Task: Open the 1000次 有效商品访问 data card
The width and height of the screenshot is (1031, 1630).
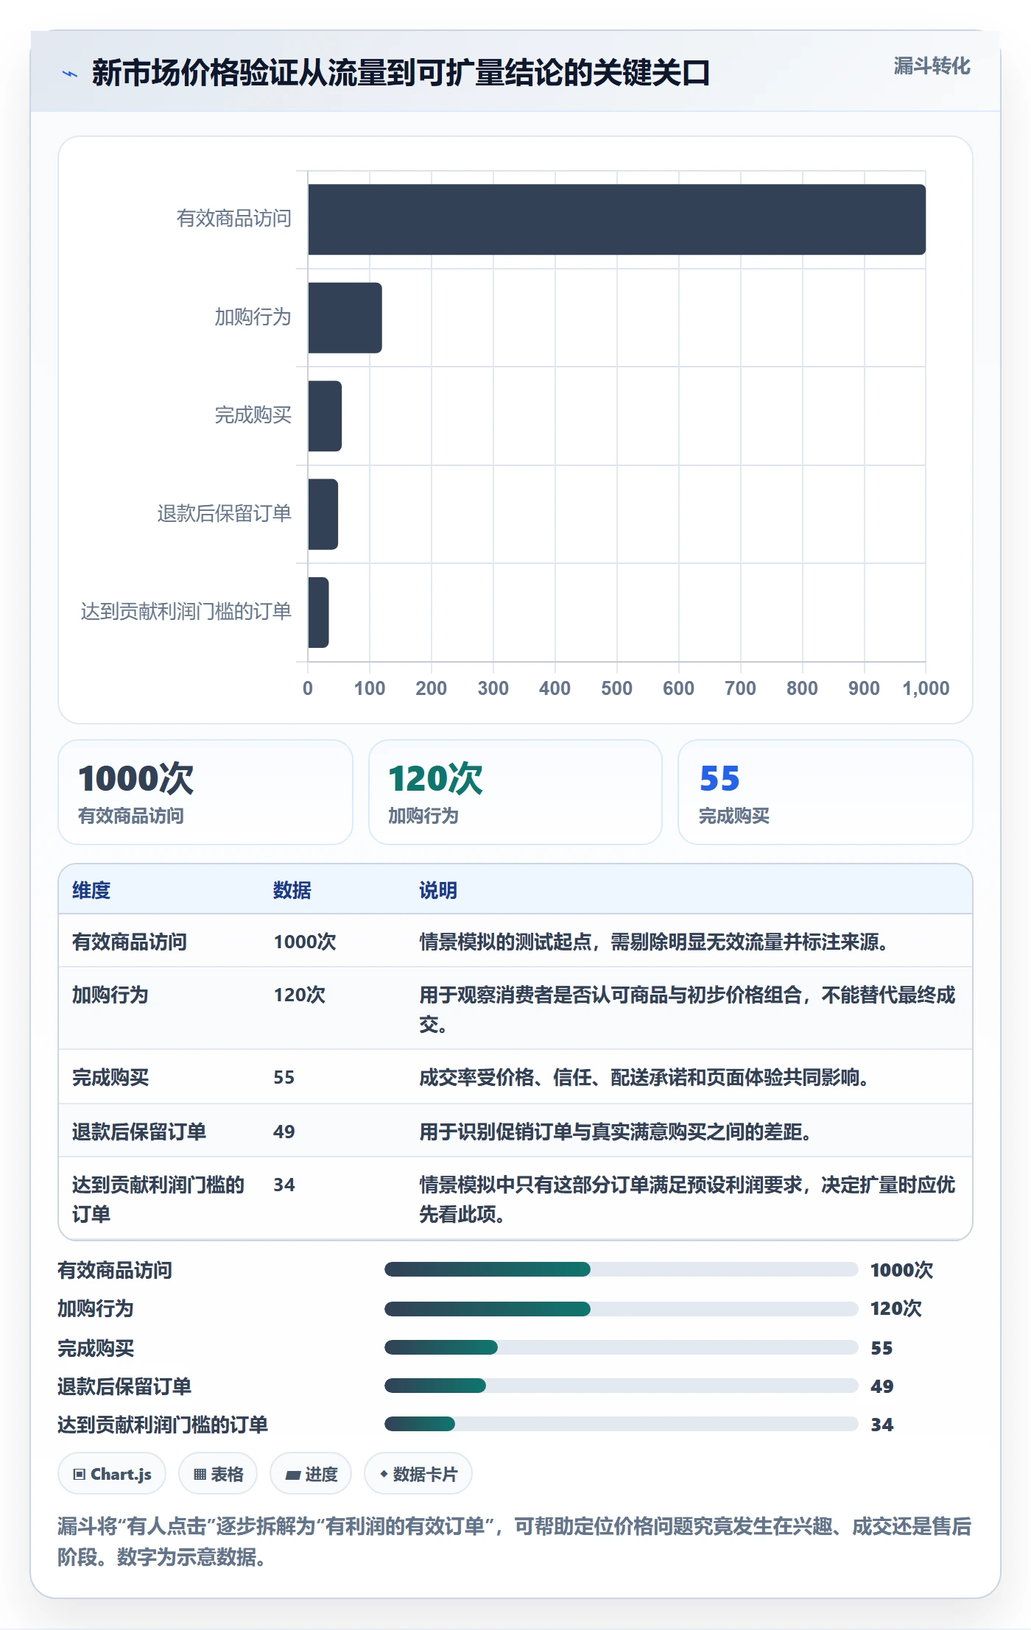Action: tap(205, 792)
